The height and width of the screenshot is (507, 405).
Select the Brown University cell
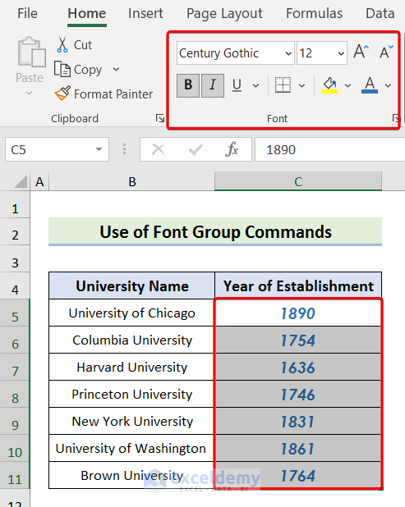131,475
